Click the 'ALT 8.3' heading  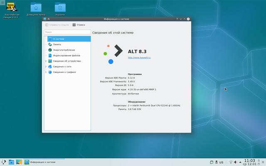pos(137,51)
